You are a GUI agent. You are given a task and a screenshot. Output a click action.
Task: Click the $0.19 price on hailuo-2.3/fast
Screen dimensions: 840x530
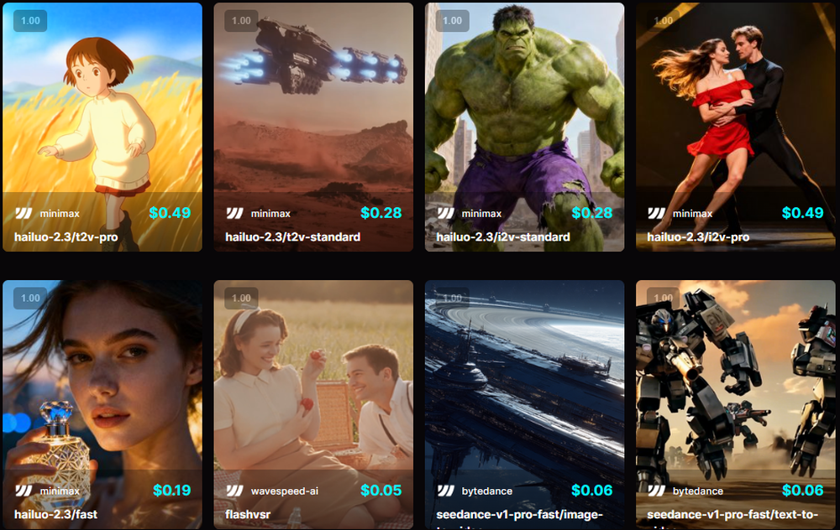(x=172, y=491)
